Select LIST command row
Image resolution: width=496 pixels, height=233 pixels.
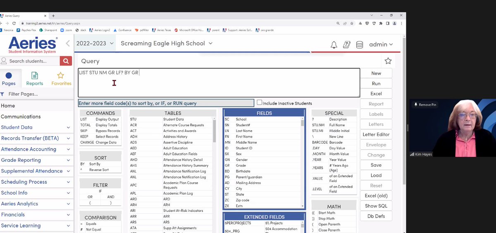[x=100, y=119]
